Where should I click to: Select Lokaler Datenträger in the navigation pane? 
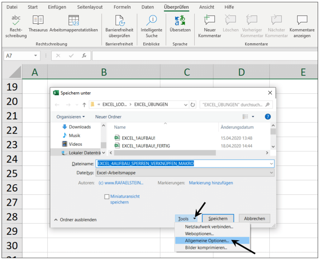coord(81,153)
